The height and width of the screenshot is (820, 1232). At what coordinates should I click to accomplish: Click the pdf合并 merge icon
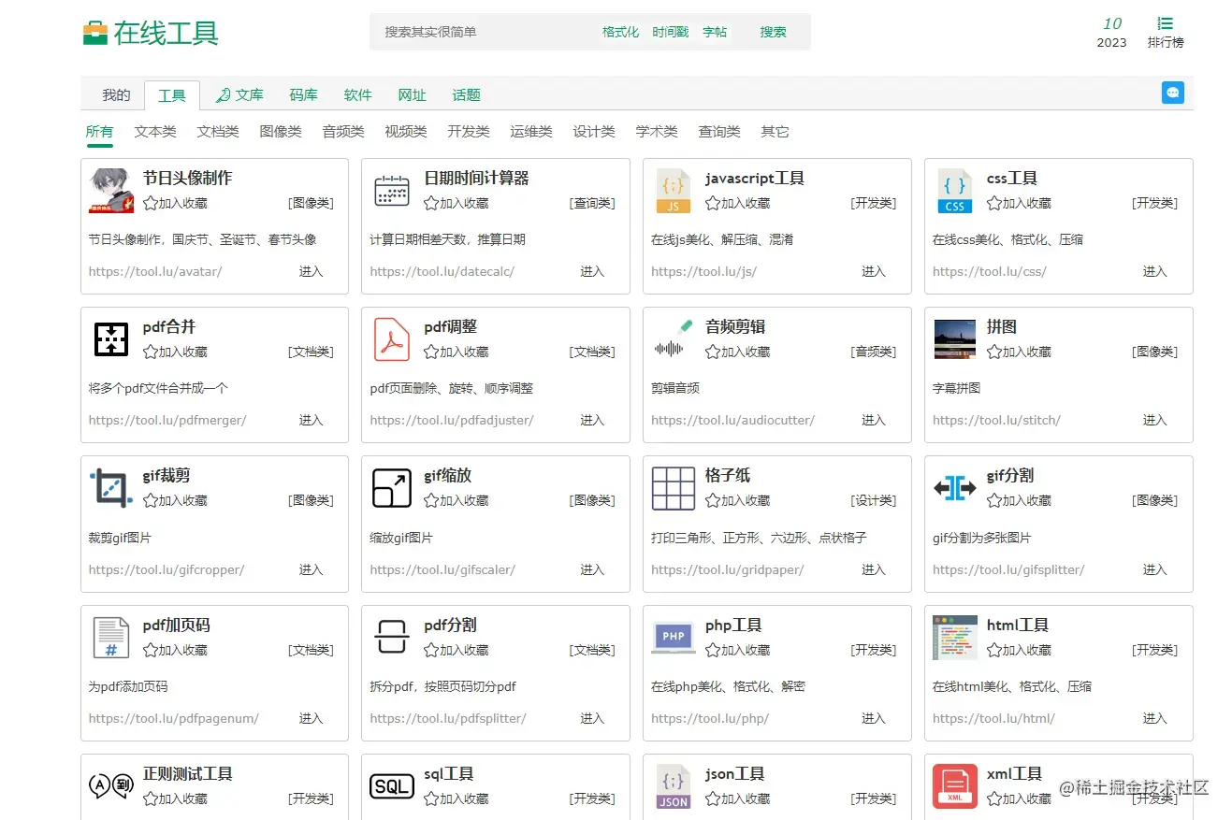pos(111,339)
